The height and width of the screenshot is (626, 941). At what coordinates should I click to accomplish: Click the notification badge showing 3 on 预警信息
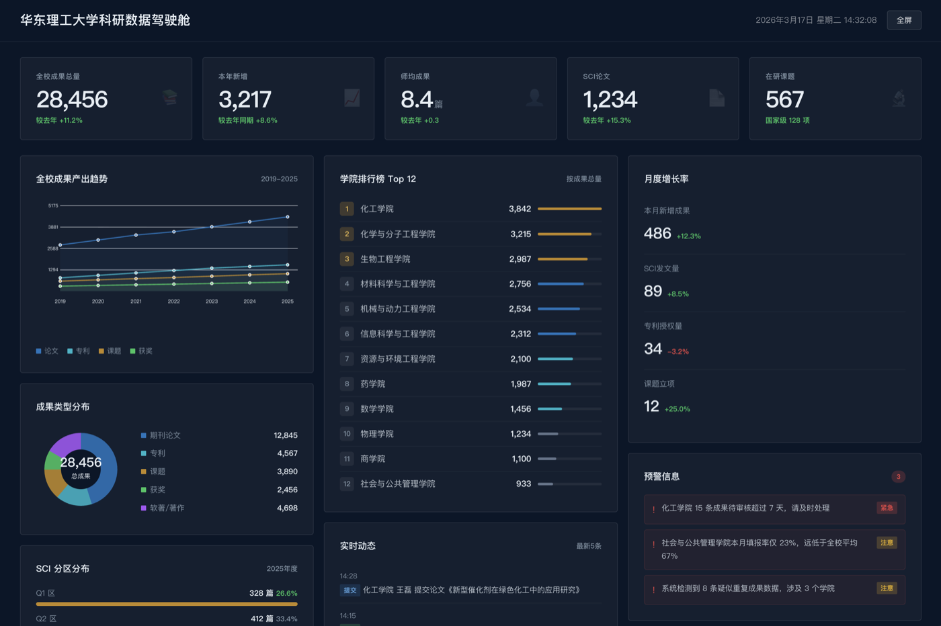tap(898, 476)
